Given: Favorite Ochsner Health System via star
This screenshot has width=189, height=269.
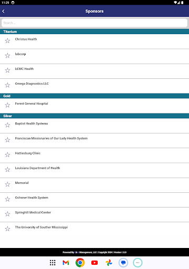Looking at the screenshot, I should click(x=7, y=199).
